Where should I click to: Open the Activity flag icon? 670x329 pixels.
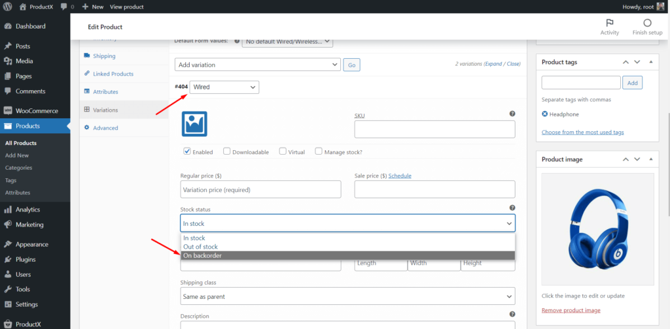(x=610, y=23)
